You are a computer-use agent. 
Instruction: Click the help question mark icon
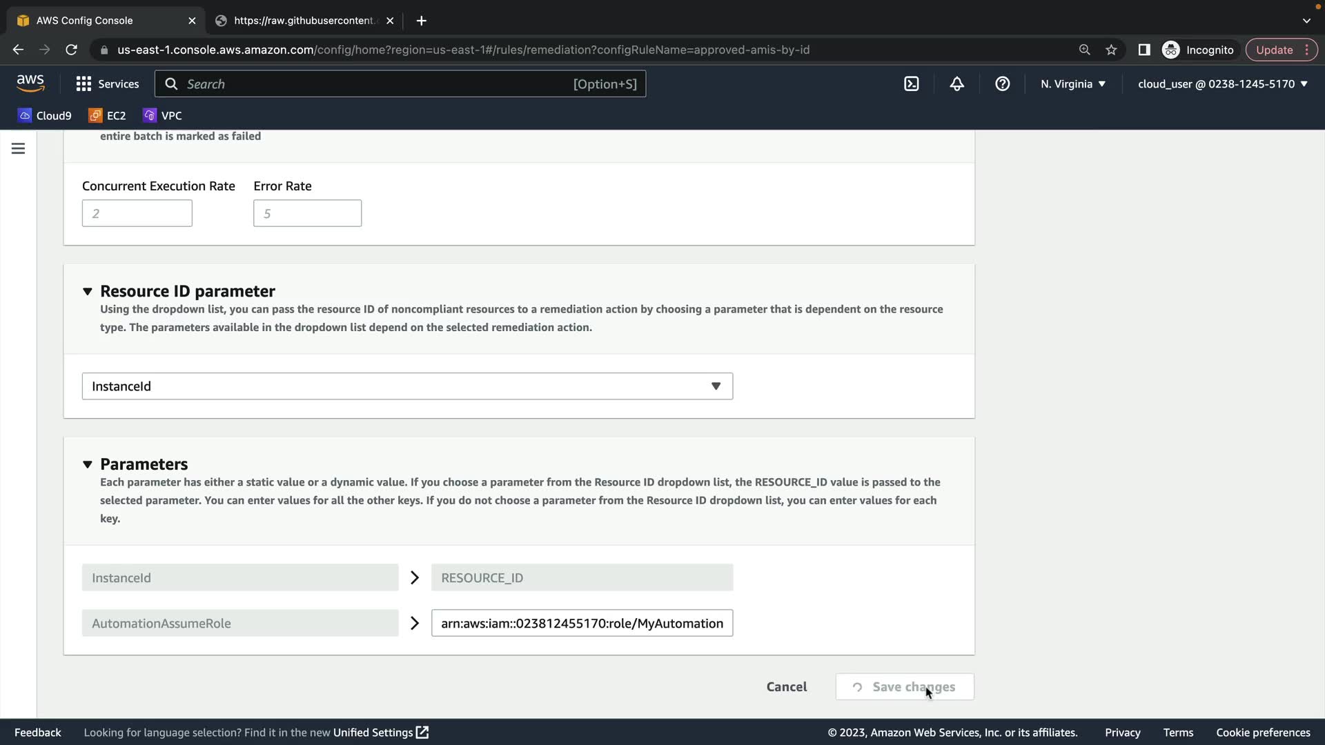pos(1002,84)
